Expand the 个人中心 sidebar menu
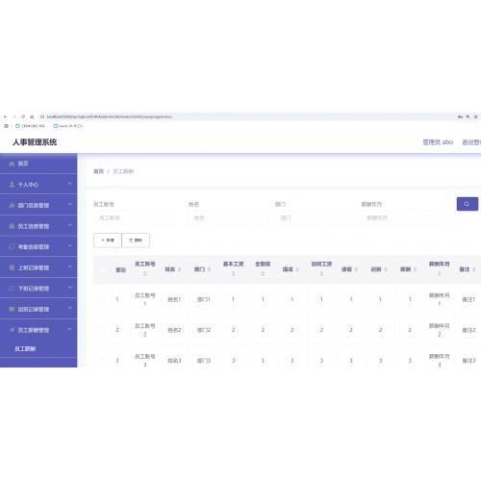Viewport: 481px width, 481px height. 38,184
